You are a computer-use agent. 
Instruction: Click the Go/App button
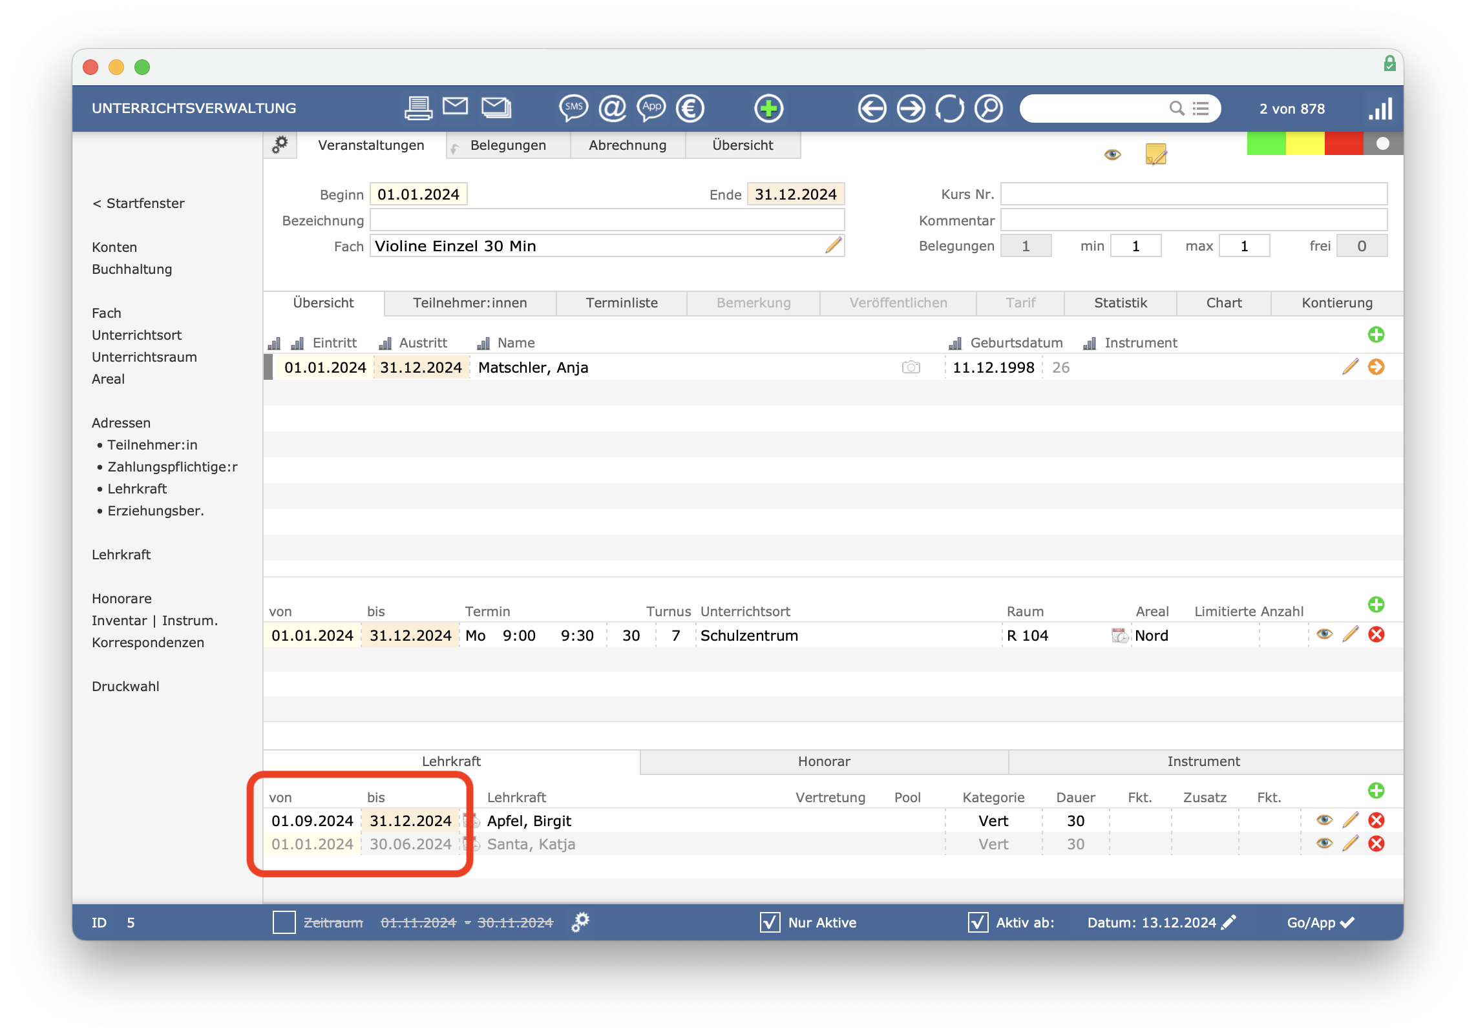coord(1320,922)
